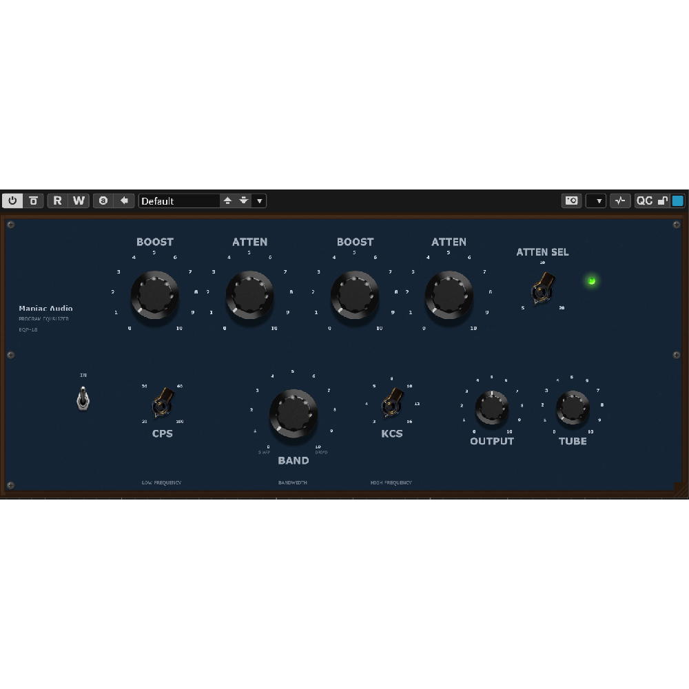Click the KCS high frequency selector
The image size is (689, 689).
coord(391,403)
